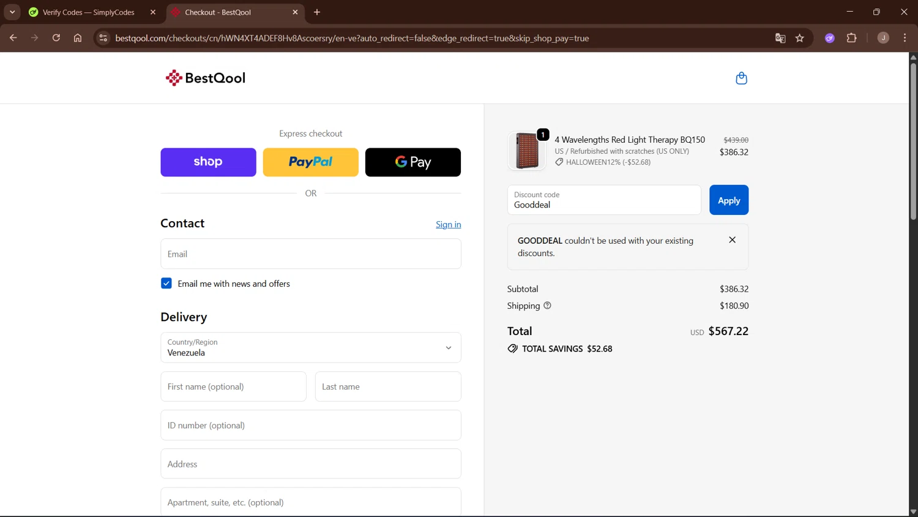Pay with Shop Pay express button
This screenshot has height=517, width=918.
click(209, 162)
